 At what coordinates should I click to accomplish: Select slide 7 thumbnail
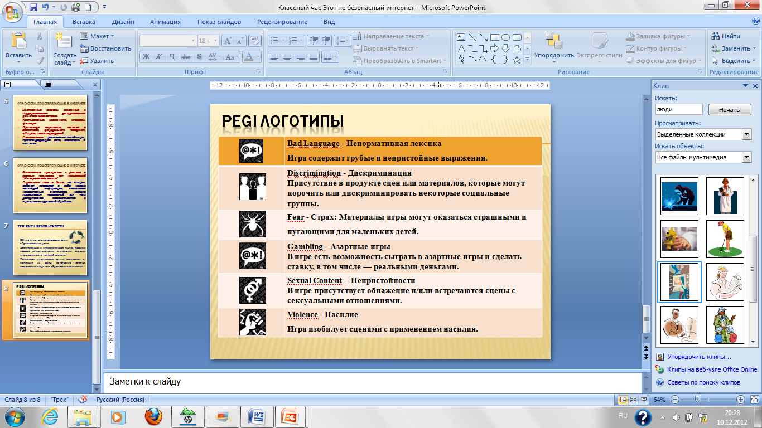tap(50, 247)
